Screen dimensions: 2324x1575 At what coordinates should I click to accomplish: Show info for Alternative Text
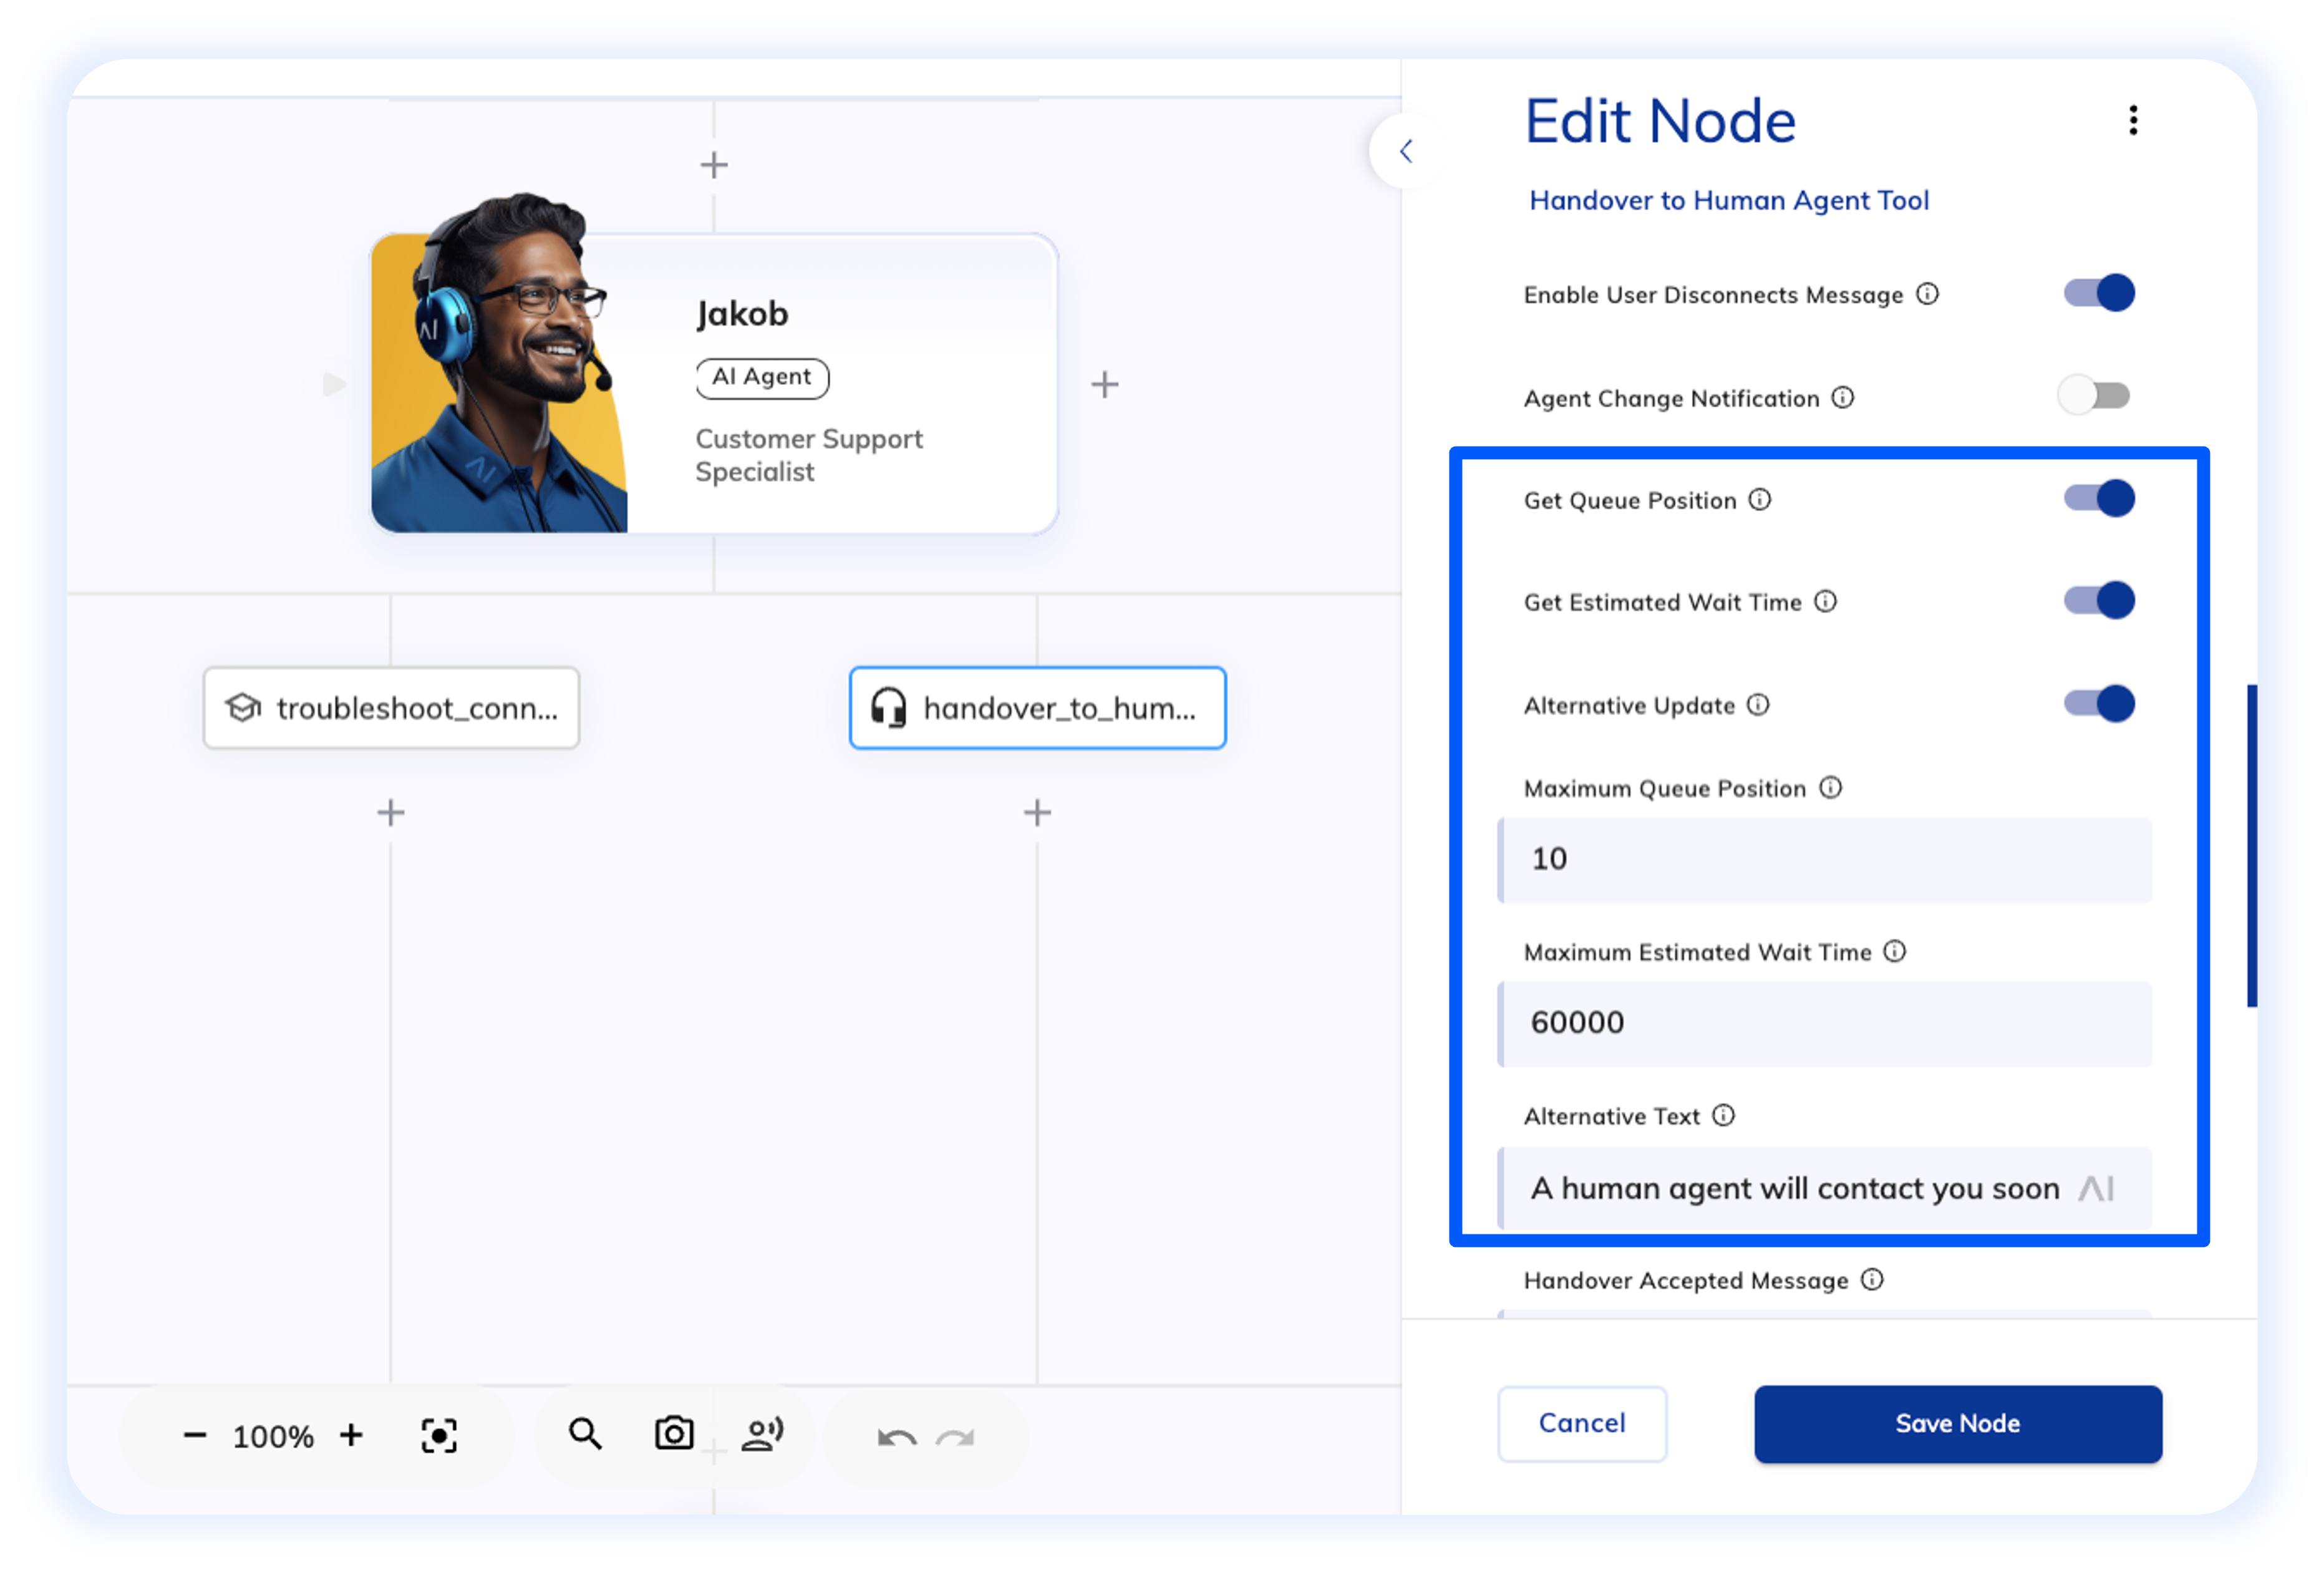1724,1115
